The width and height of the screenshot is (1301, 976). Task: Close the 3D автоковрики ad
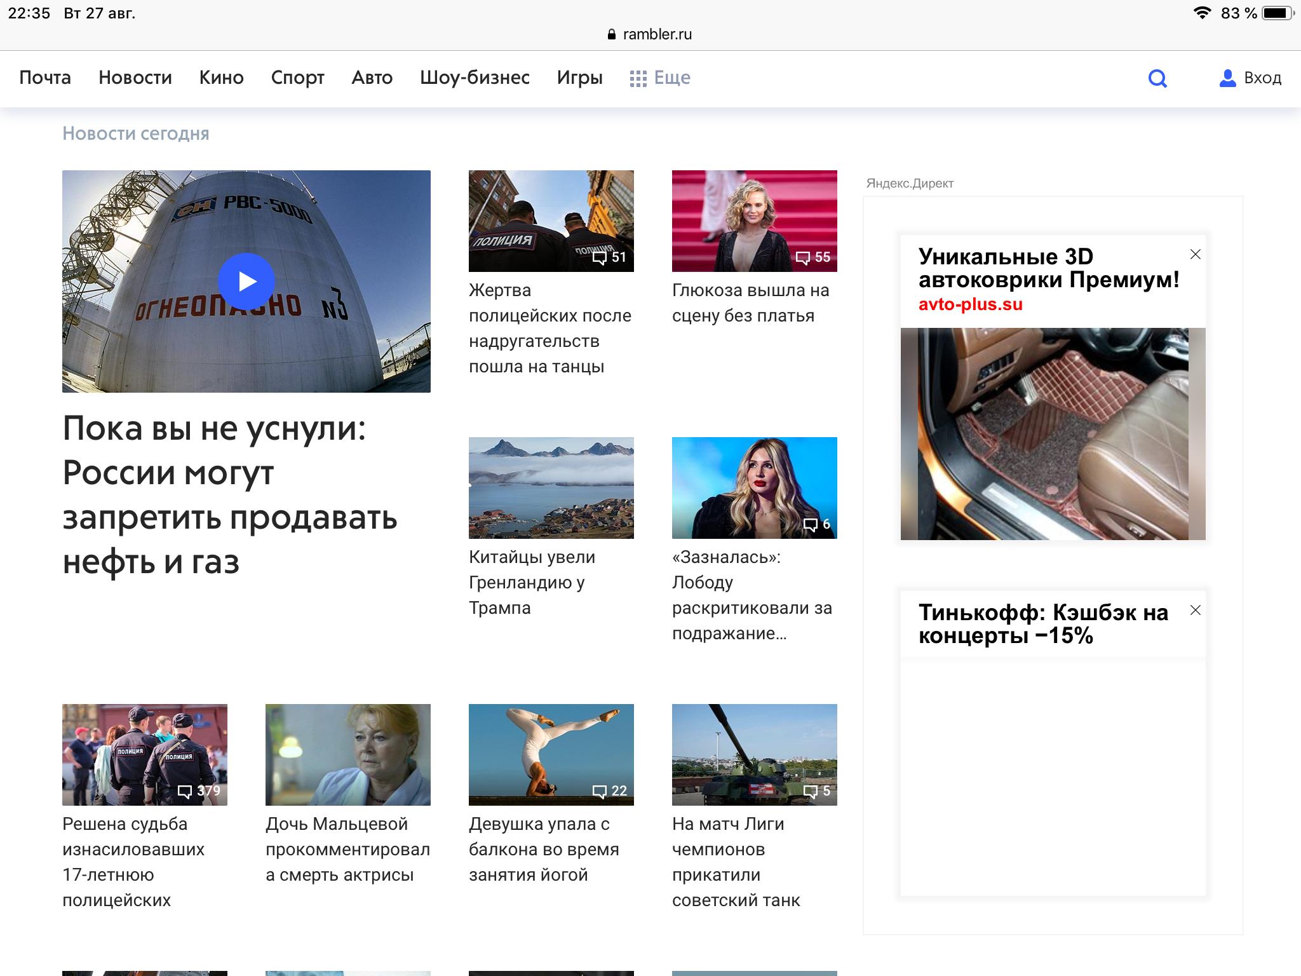point(1195,254)
